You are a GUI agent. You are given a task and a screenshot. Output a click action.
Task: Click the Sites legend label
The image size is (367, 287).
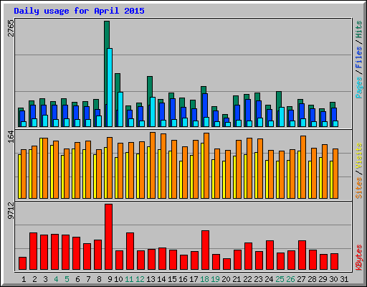click(359, 188)
